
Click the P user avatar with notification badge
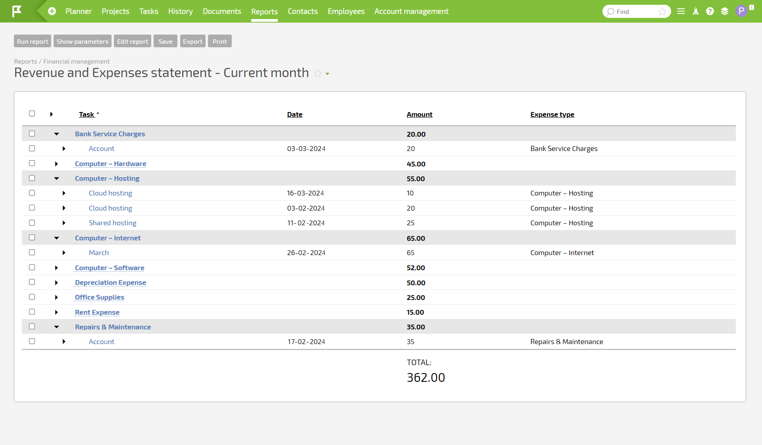coord(743,11)
